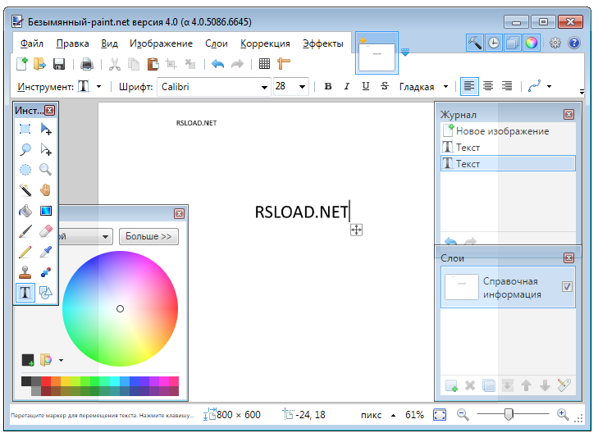Open the Изображение menu
The image size is (598, 442).
pos(161,43)
